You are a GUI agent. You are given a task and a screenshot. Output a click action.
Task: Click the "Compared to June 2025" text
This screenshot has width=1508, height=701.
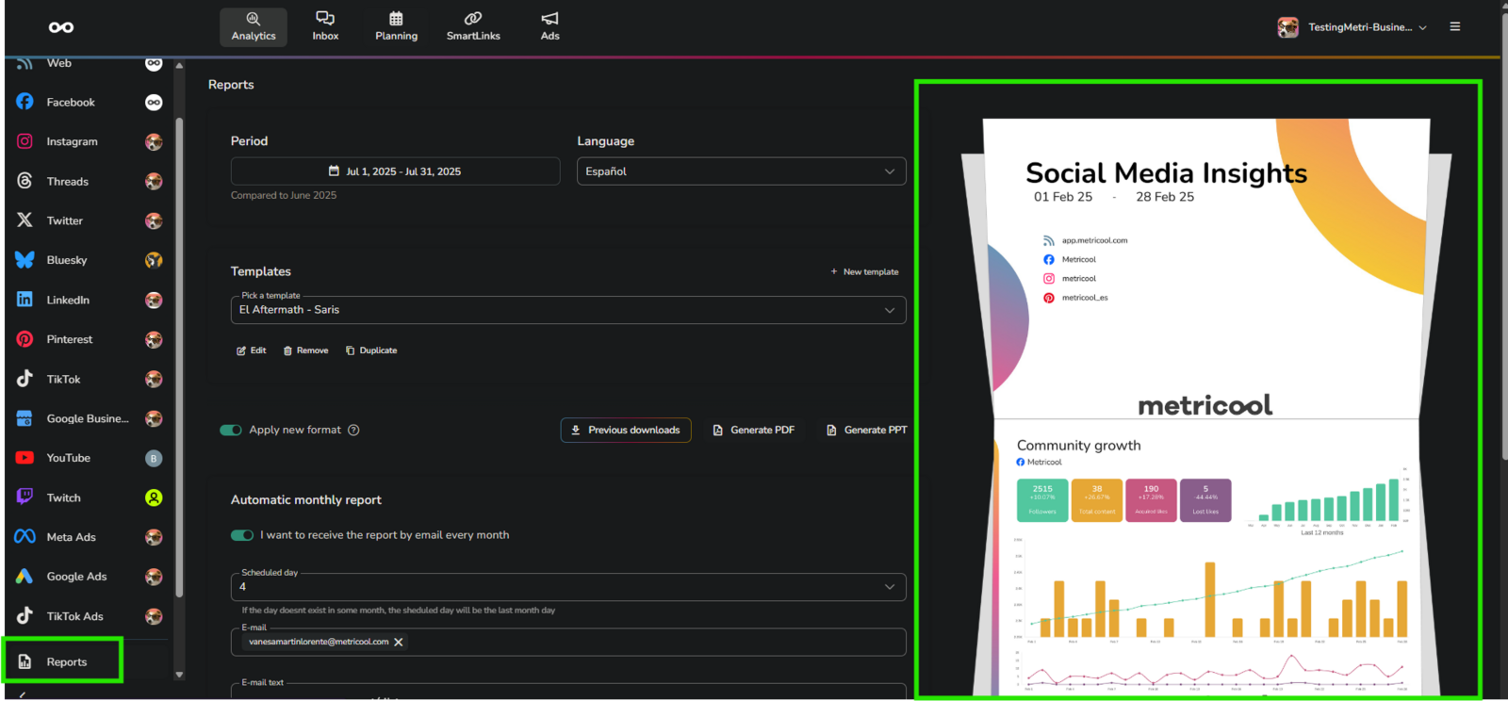click(x=284, y=195)
